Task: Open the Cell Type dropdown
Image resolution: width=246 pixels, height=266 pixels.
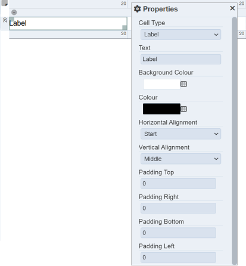Action: pos(180,35)
